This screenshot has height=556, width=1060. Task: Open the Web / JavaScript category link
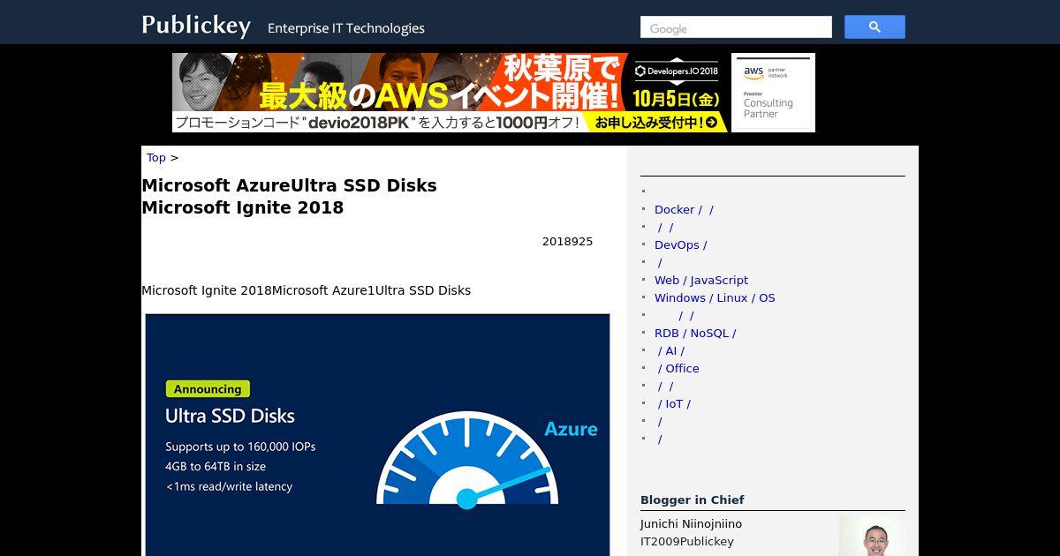[x=701, y=281]
